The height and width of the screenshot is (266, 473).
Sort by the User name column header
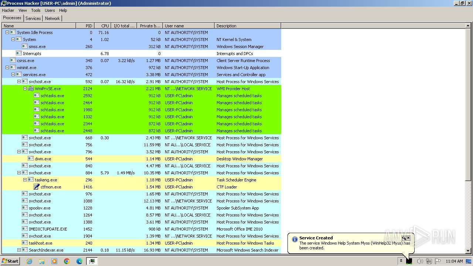(x=188, y=26)
